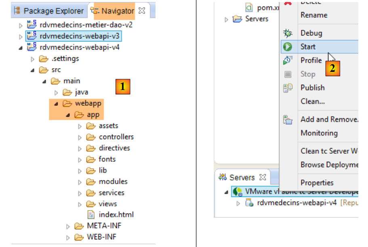This screenshot has width=368, height=247.
Task: Click the Add and Remove icon
Action: click(288, 119)
